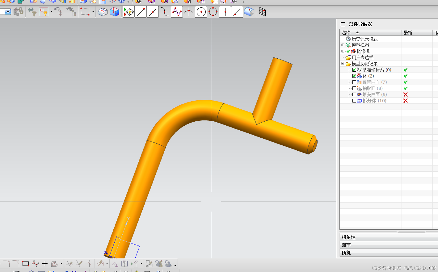Sort by the 名称 column header
438x272 pixels.
click(346, 33)
